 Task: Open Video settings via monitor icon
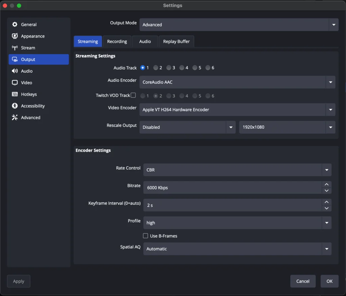coord(15,82)
